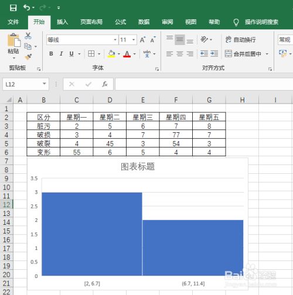Click the text Orientation icon

(205, 39)
